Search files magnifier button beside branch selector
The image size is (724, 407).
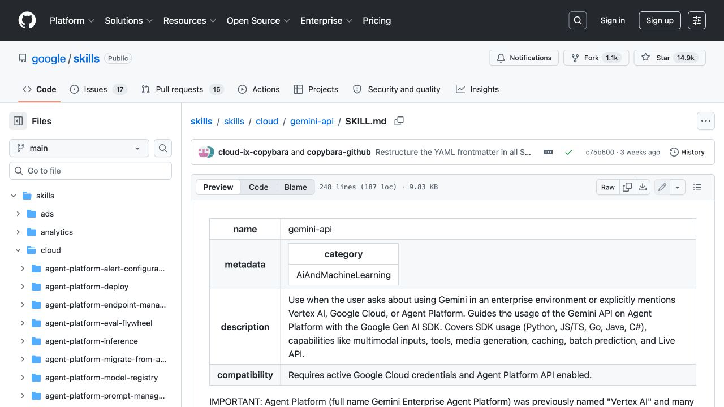(x=163, y=148)
